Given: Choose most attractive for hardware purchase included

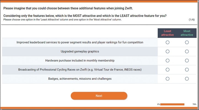Looking at the screenshot, I should [187, 61].
